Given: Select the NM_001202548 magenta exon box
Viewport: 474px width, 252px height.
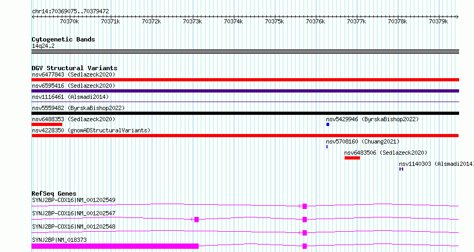Looking at the screenshot, I should 305,233.
